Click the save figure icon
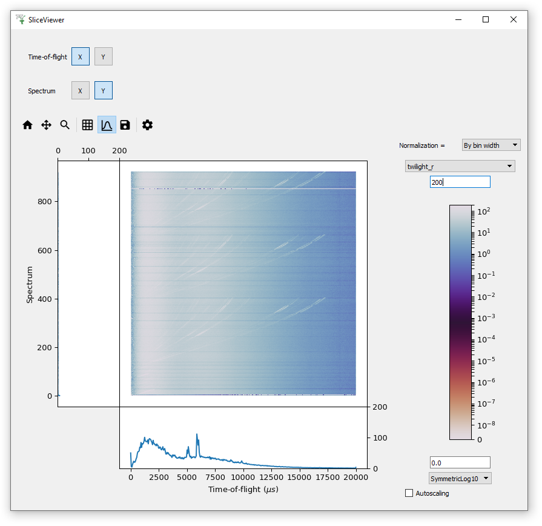The image size is (542, 526). click(x=125, y=124)
